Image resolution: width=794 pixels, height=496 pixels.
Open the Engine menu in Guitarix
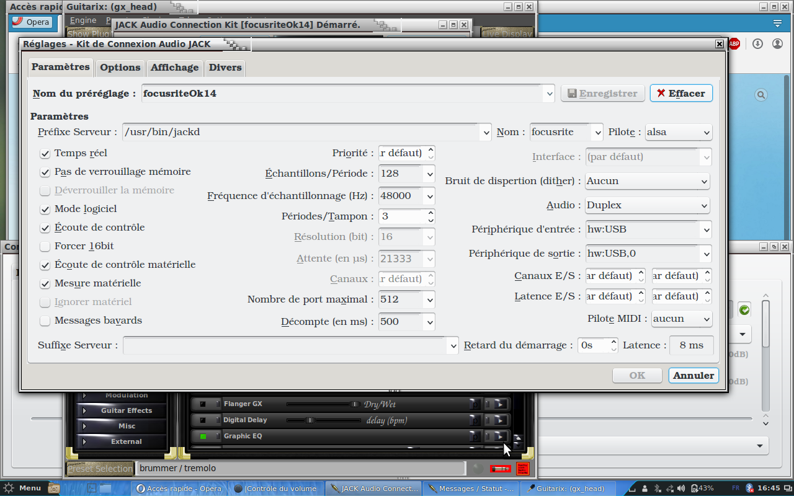pos(83,20)
